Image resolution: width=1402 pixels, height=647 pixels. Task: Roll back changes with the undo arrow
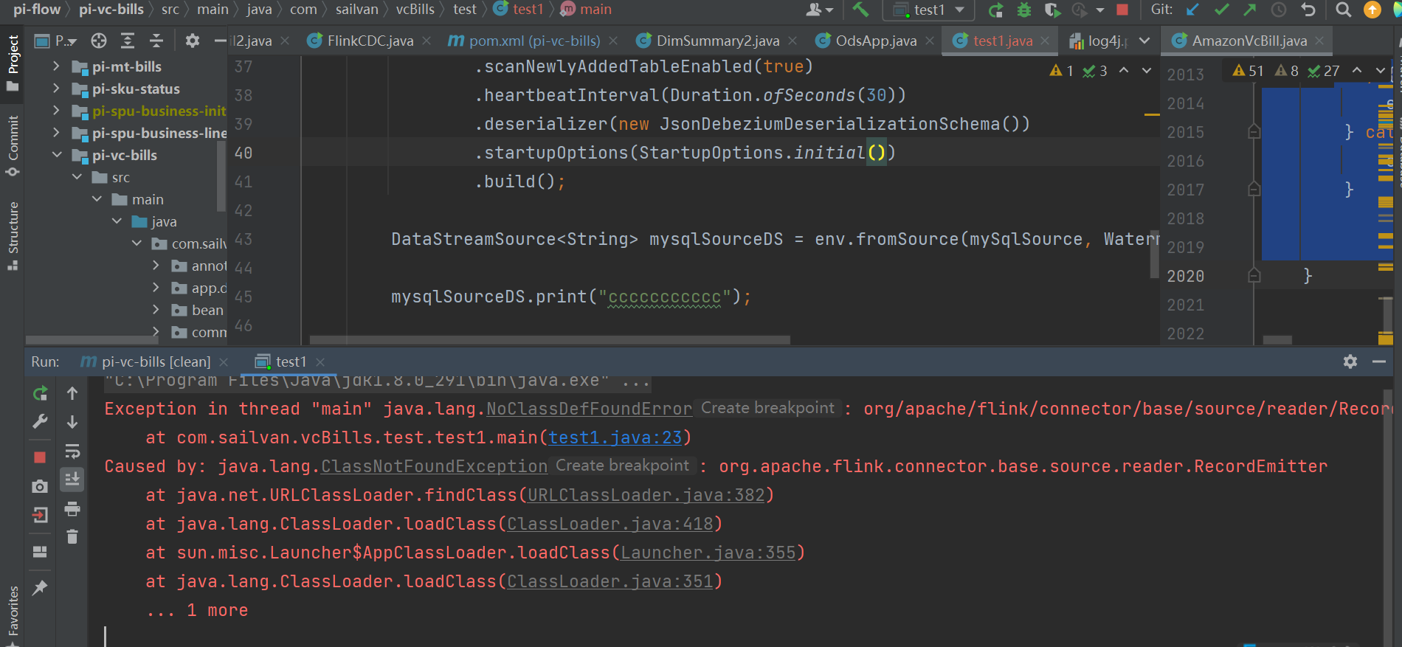1308,10
